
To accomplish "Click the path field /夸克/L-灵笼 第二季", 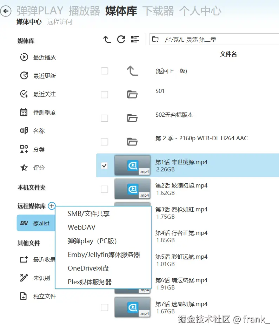I will pos(214,39).
